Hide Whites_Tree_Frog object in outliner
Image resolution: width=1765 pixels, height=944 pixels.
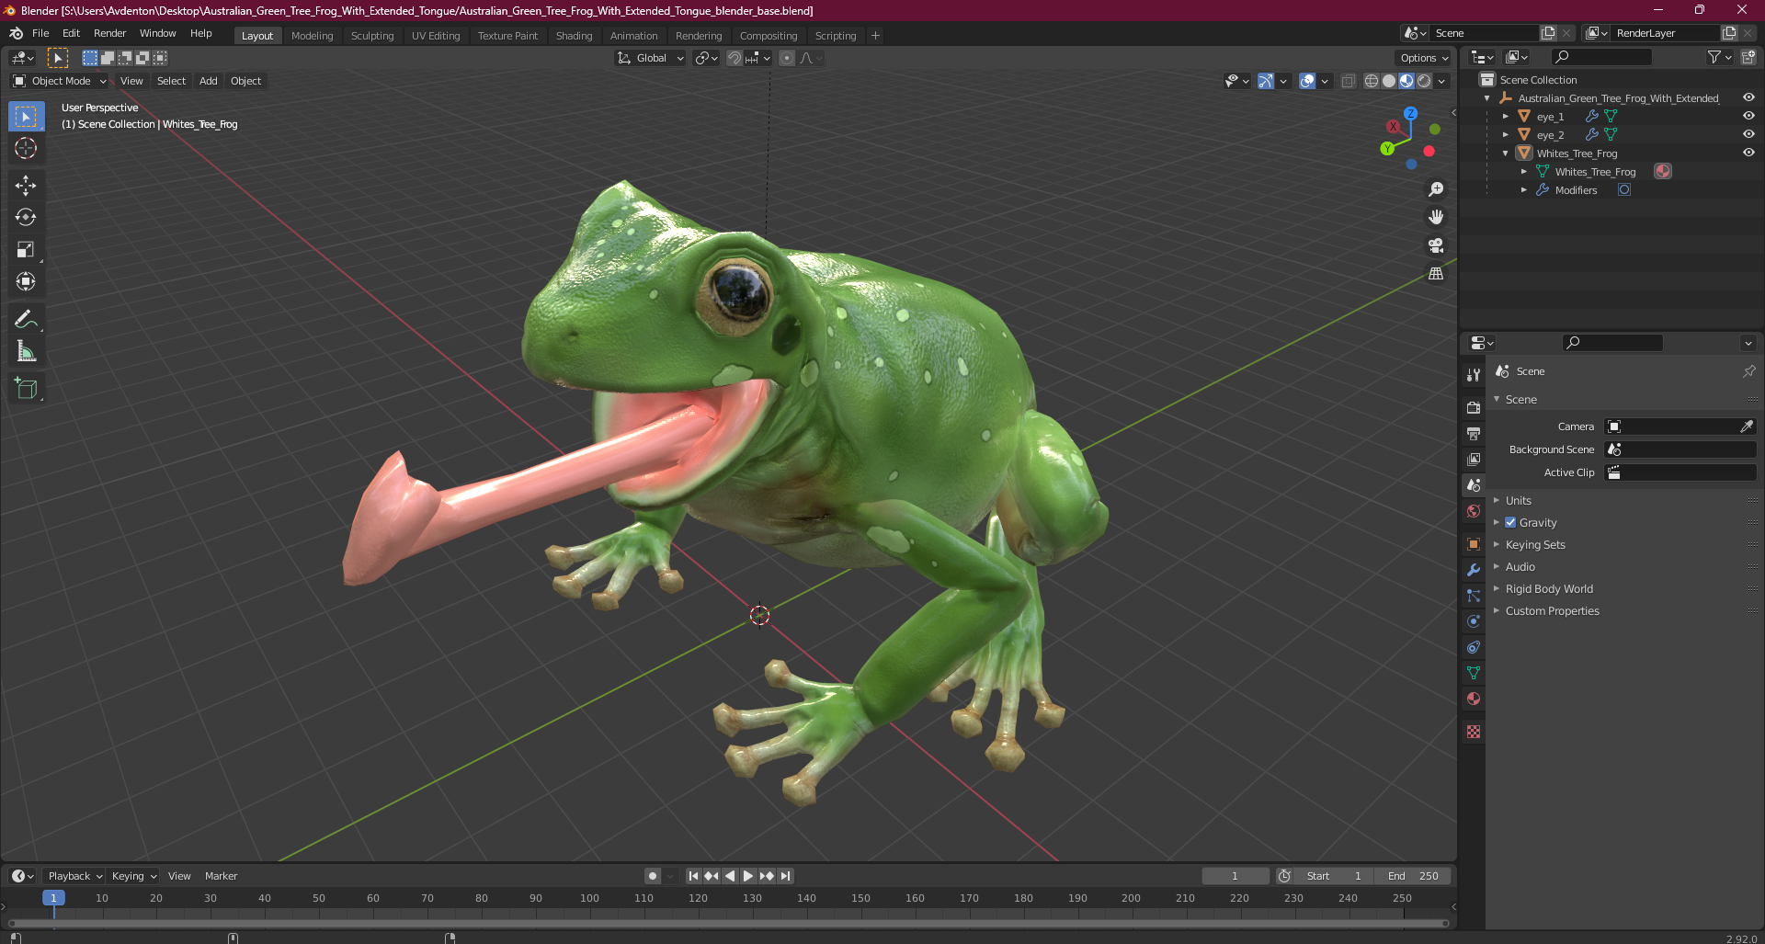pos(1748,153)
